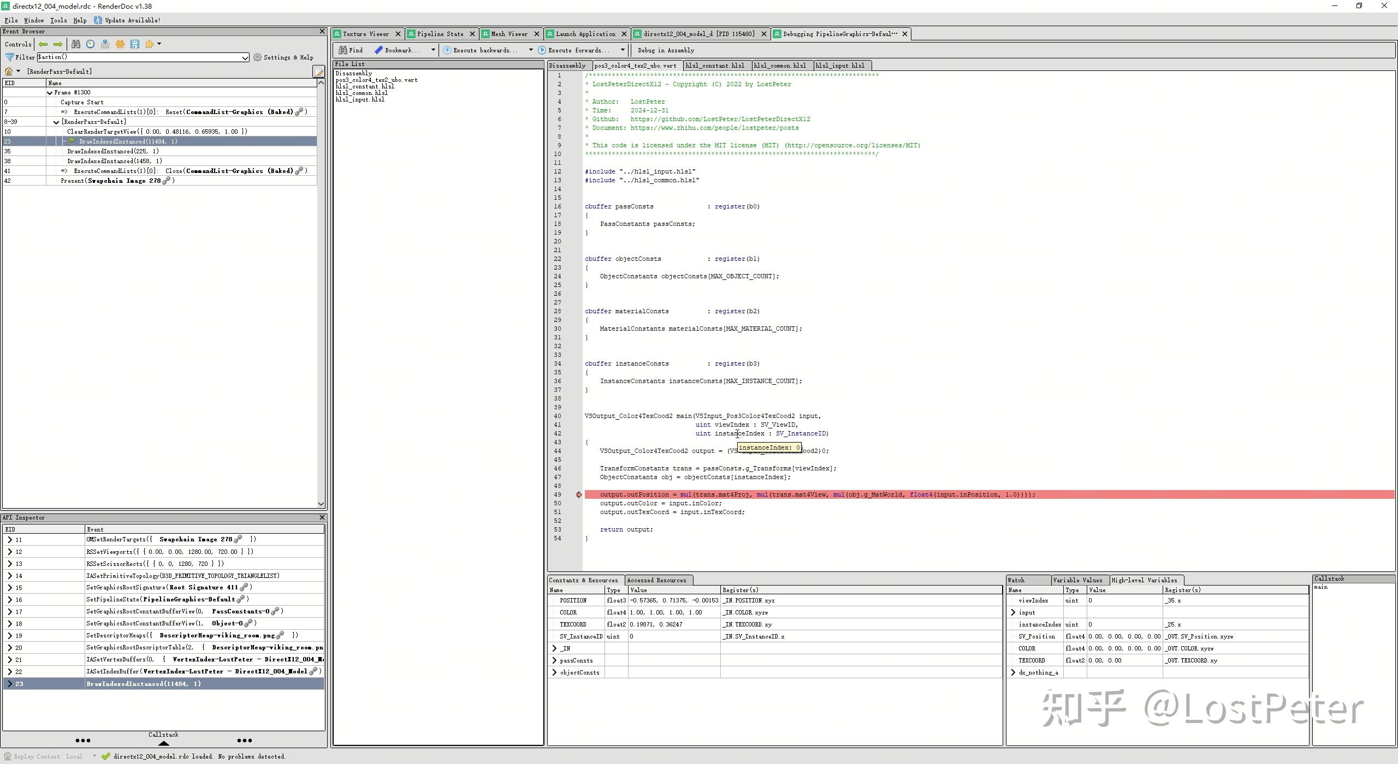Switch to the hlsl_common.hlsl tab
Viewport: 1398px width, 764px height.
point(780,65)
